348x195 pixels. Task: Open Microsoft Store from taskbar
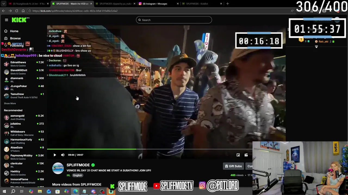pyautogui.click(x=58, y=192)
